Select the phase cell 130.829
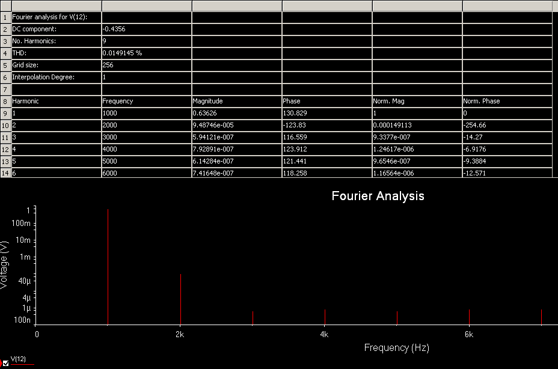Image resolution: width=558 pixels, height=369 pixels. pyautogui.click(x=327, y=113)
